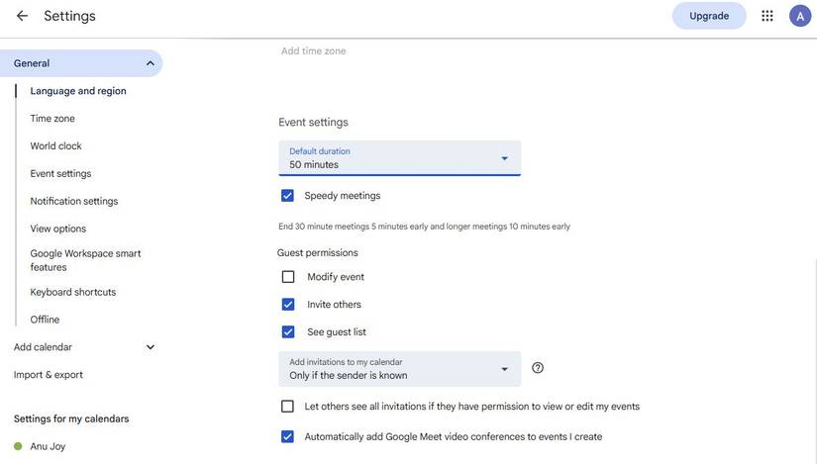817x464 pixels.
Task: Open the Default duration dropdown
Action: click(400, 157)
